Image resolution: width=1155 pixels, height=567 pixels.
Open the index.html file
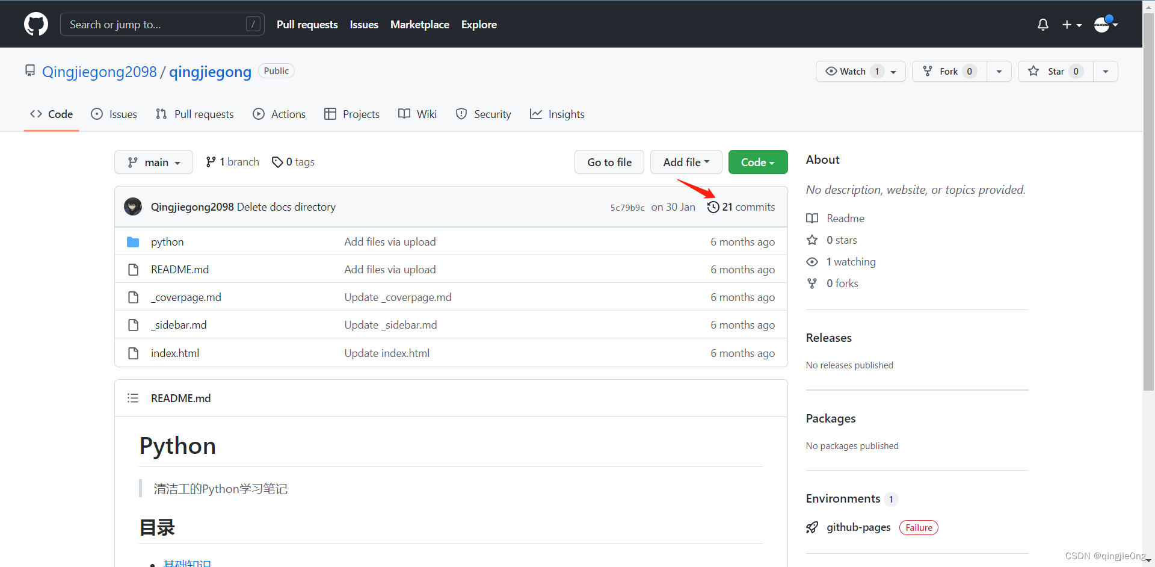click(175, 353)
